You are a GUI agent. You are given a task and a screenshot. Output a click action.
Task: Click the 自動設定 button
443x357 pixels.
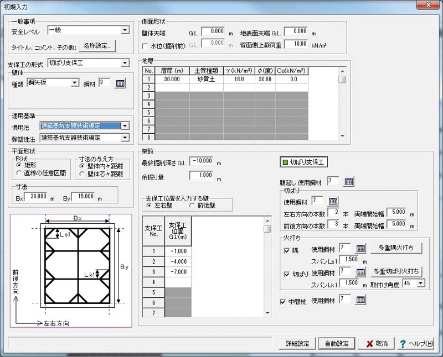tap(336, 343)
